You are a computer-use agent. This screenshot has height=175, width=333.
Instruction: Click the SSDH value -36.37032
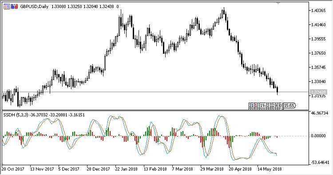pos(39,115)
